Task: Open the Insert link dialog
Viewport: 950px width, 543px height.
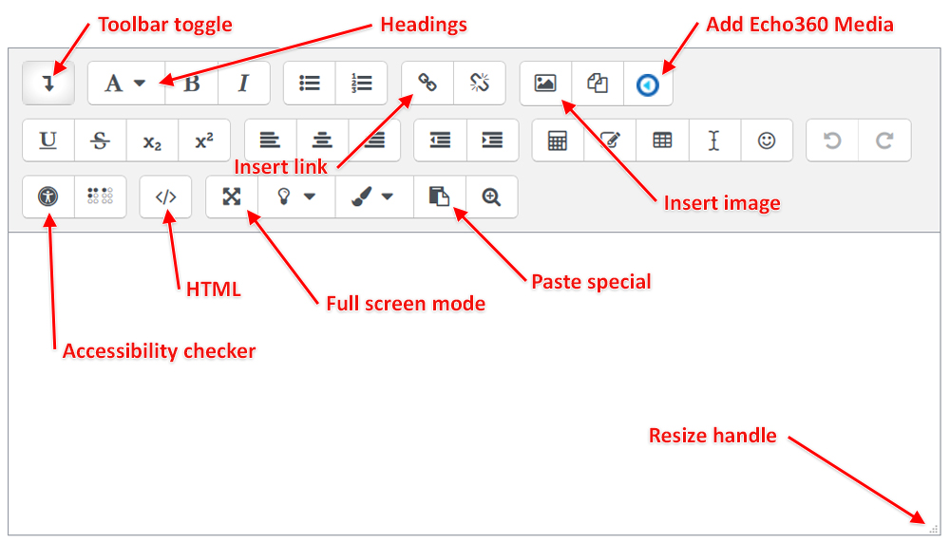Action: (427, 83)
